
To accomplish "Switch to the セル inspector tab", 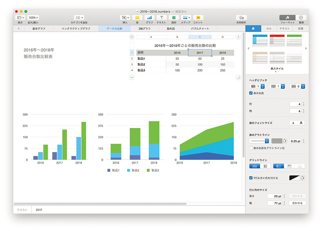I will coord(269,29).
